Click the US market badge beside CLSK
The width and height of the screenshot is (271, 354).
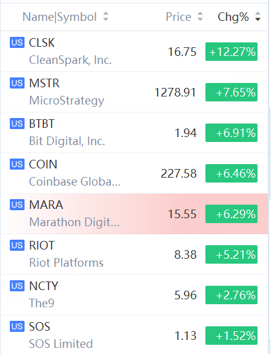[17, 42]
